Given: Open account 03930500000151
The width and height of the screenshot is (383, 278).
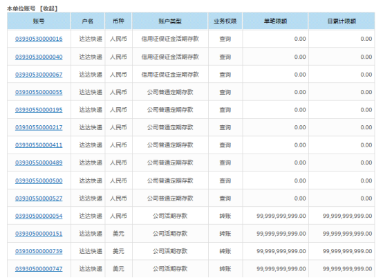Looking at the screenshot, I should click(x=39, y=234).
